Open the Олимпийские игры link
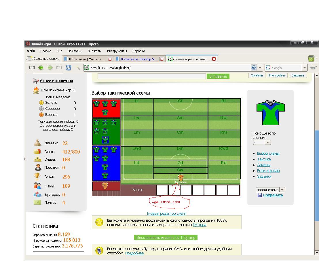The width and height of the screenshot is (319, 261). tap(57, 90)
